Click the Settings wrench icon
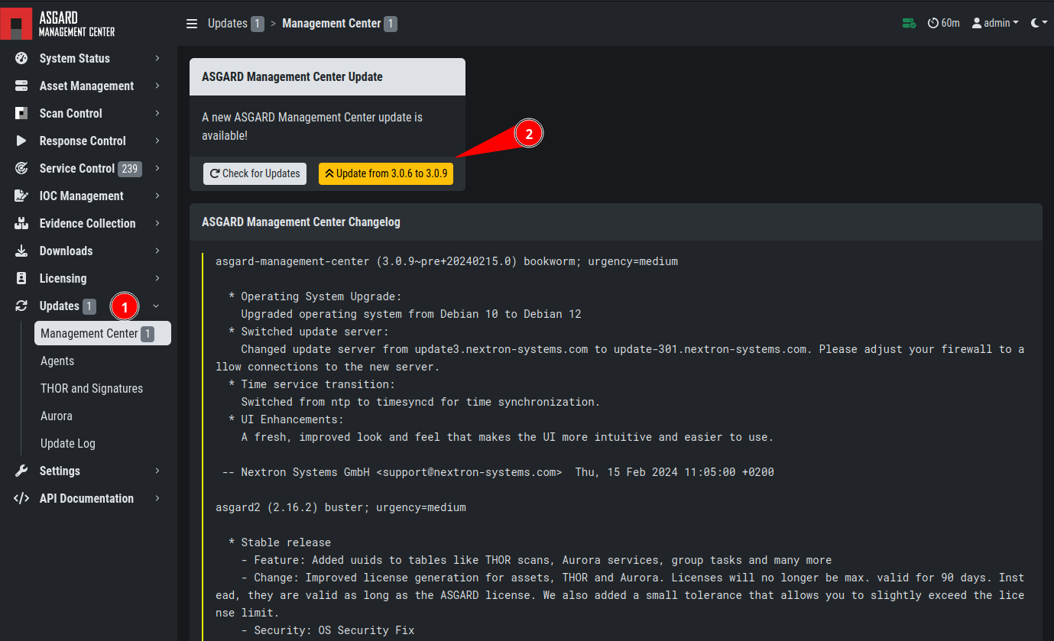1054x641 pixels. 21,471
